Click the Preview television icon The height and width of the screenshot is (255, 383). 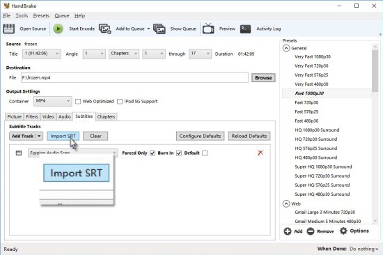[208, 29]
